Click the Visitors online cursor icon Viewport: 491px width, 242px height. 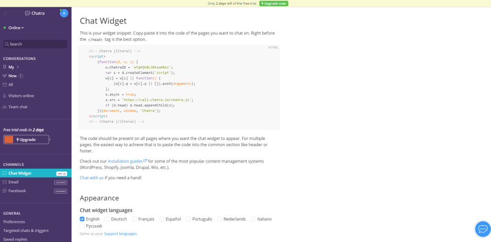click(x=4, y=96)
